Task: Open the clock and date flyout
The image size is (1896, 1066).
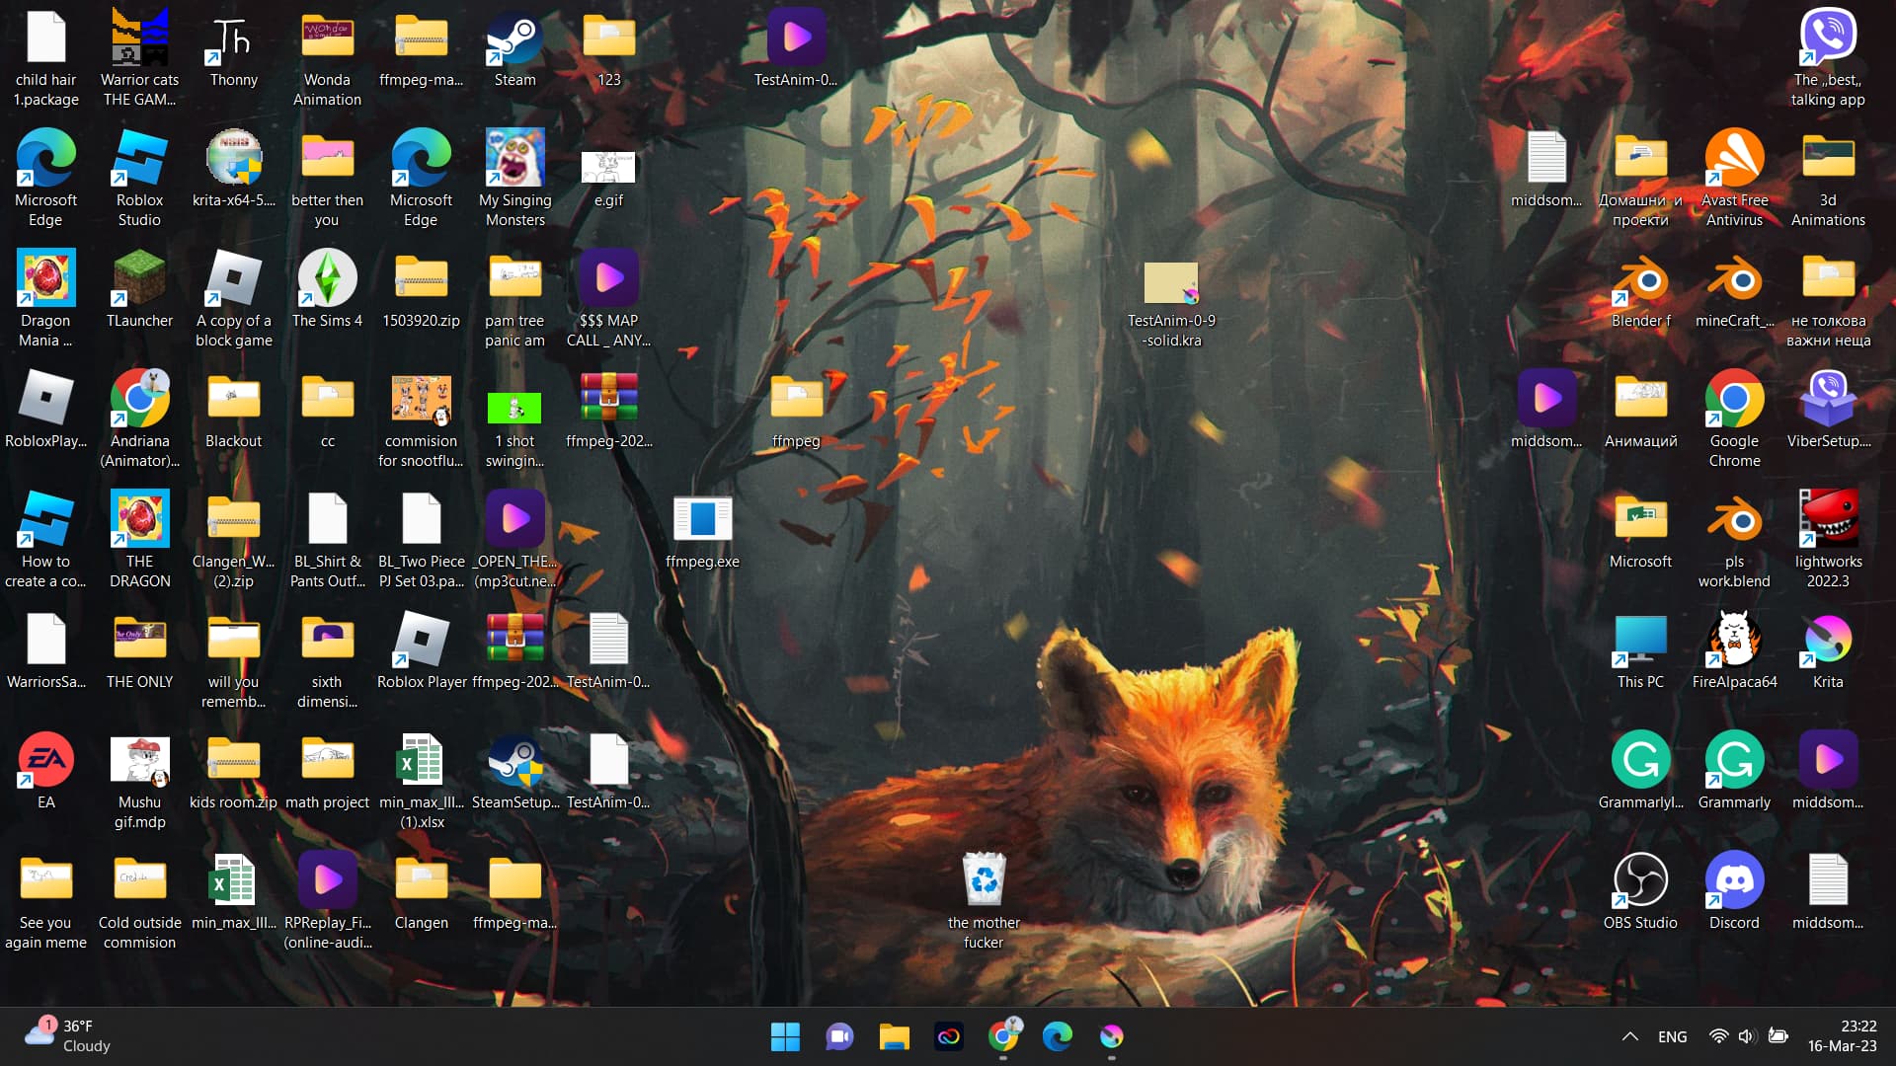Action: (x=1842, y=1036)
